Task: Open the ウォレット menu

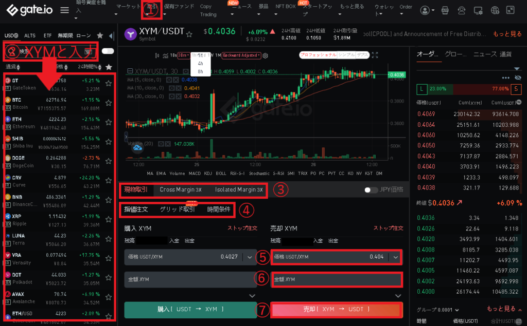Action: coord(383,10)
